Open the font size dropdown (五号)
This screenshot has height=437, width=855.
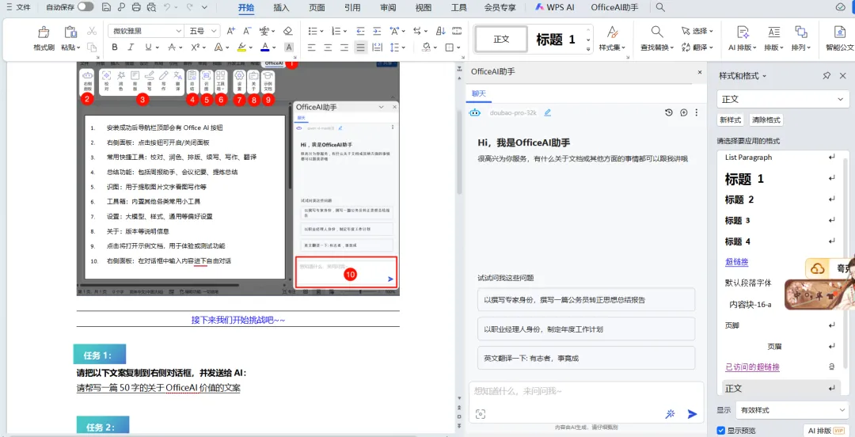click(214, 31)
